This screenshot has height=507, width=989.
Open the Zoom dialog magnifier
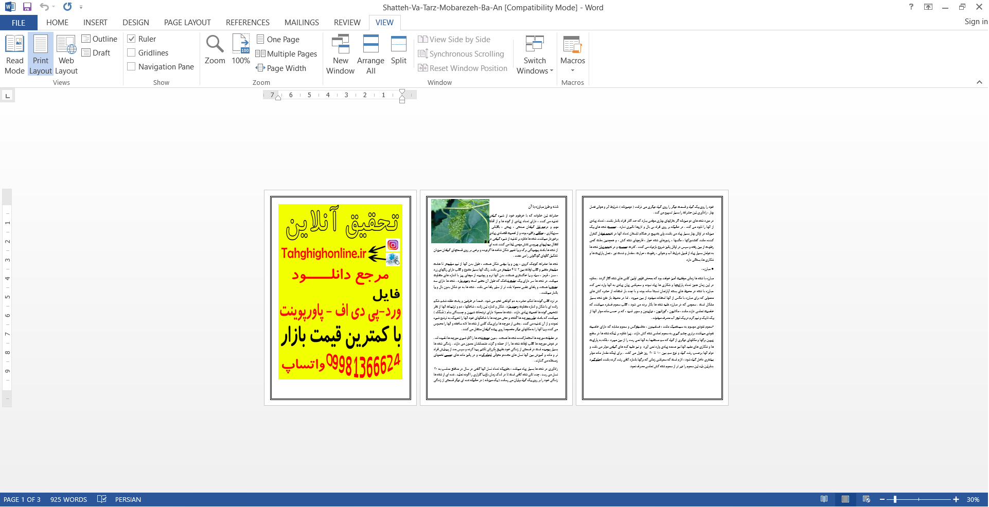click(215, 49)
